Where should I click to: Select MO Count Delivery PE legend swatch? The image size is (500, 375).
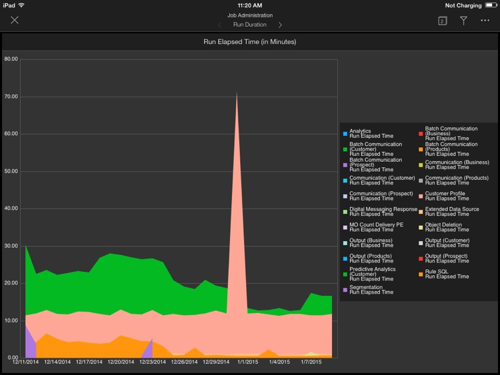(345, 228)
